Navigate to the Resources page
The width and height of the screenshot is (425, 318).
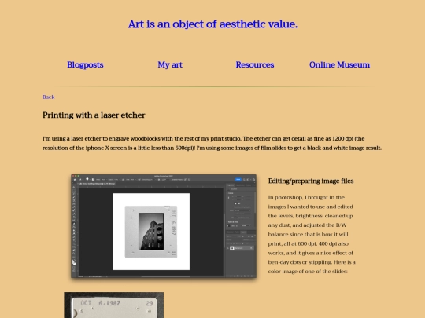point(255,65)
